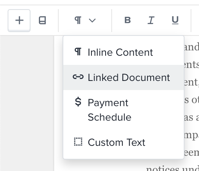Choose the Custom Text option
199x171 pixels.
(124, 142)
